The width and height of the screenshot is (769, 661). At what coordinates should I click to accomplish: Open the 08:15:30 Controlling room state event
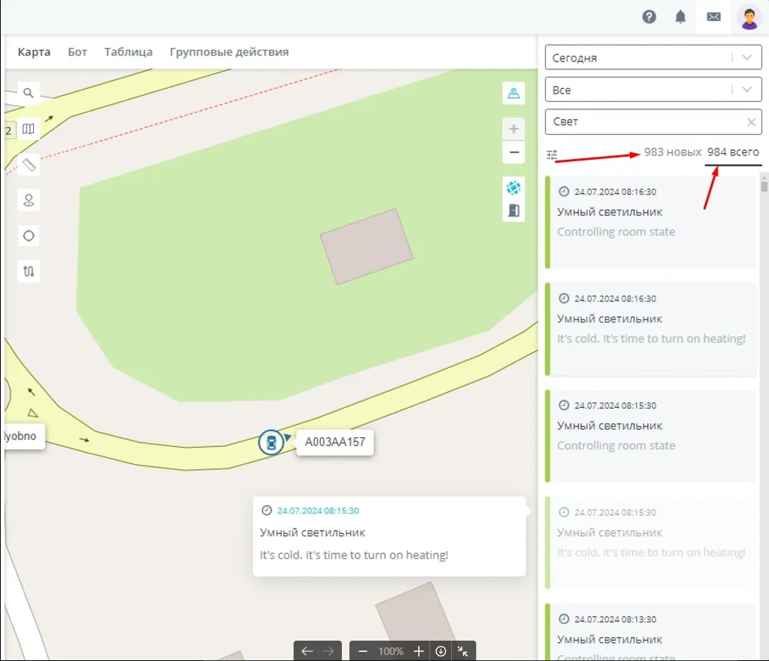tap(651, 436)
